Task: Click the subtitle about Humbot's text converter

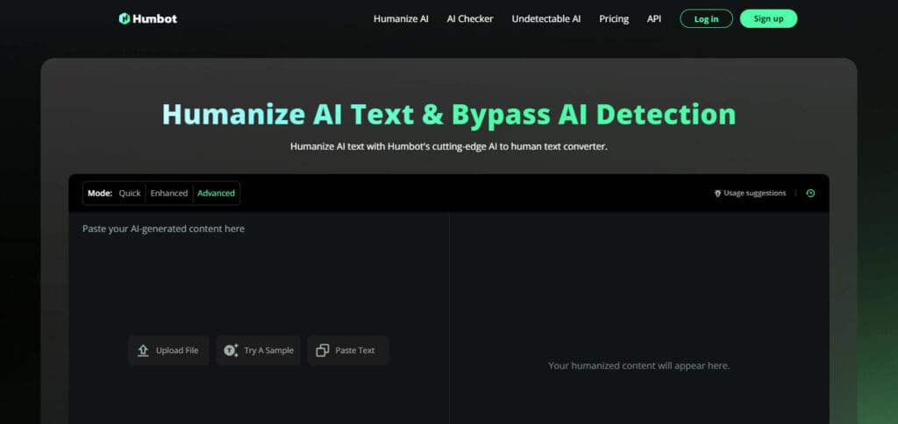Action: (x=448, y=146)
